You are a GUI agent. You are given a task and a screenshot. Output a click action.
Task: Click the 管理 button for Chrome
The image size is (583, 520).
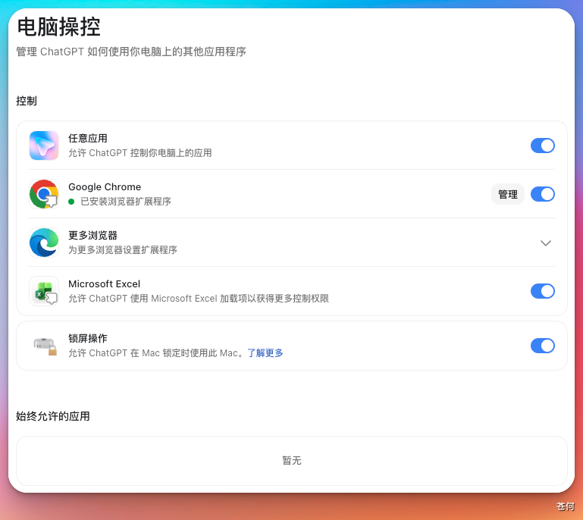tap(507, 194)
